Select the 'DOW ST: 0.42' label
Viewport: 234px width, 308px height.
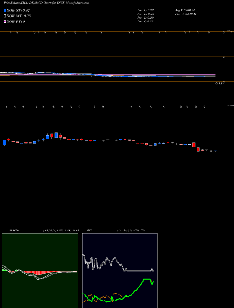click(18, 11)
